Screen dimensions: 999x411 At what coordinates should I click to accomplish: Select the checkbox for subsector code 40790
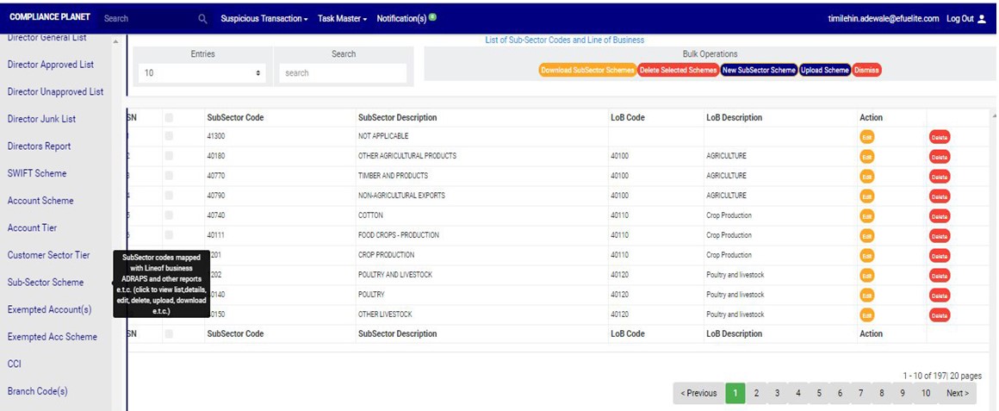(x=169, y=196)
